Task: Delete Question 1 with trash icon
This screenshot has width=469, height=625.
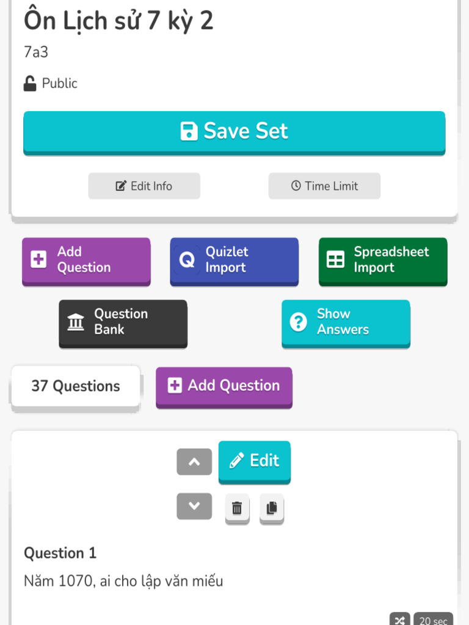Action: pyautogui.click(x=238, y=508)
